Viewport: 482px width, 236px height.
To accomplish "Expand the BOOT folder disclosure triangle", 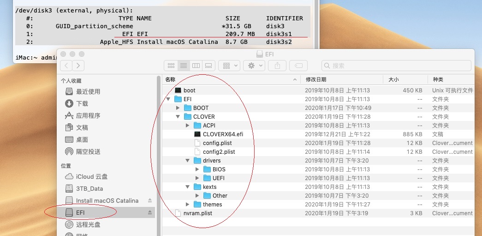I will (x=178, y=108).
